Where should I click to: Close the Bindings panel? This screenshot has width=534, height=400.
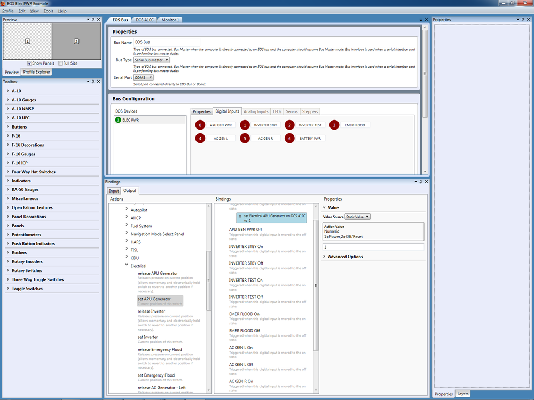tap(426, 182)
